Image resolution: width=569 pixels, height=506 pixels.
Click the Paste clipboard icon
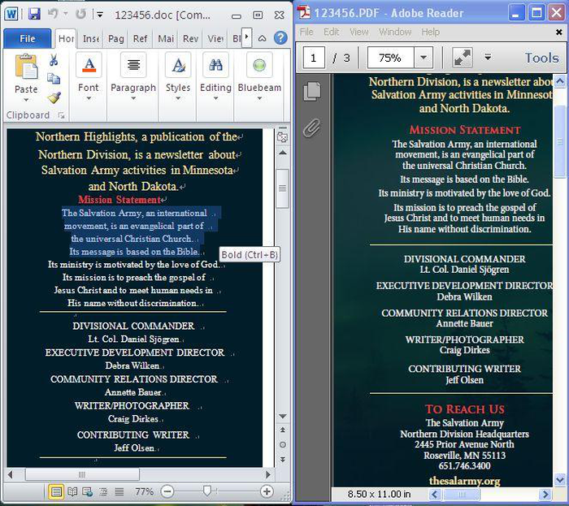pyautogui.click(x=26, y=67)
